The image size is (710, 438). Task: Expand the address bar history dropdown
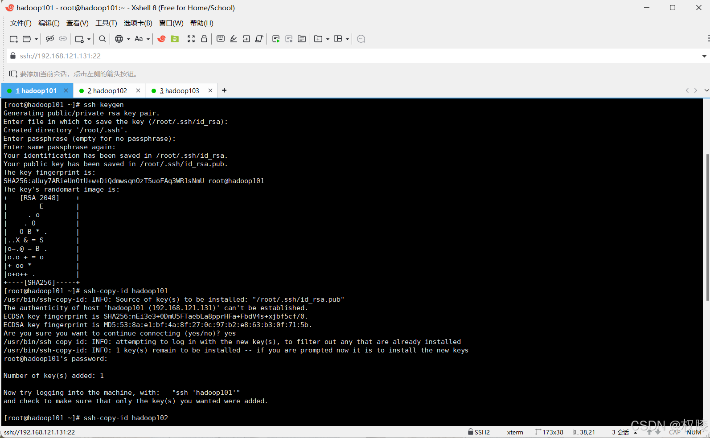click(704, 56)
